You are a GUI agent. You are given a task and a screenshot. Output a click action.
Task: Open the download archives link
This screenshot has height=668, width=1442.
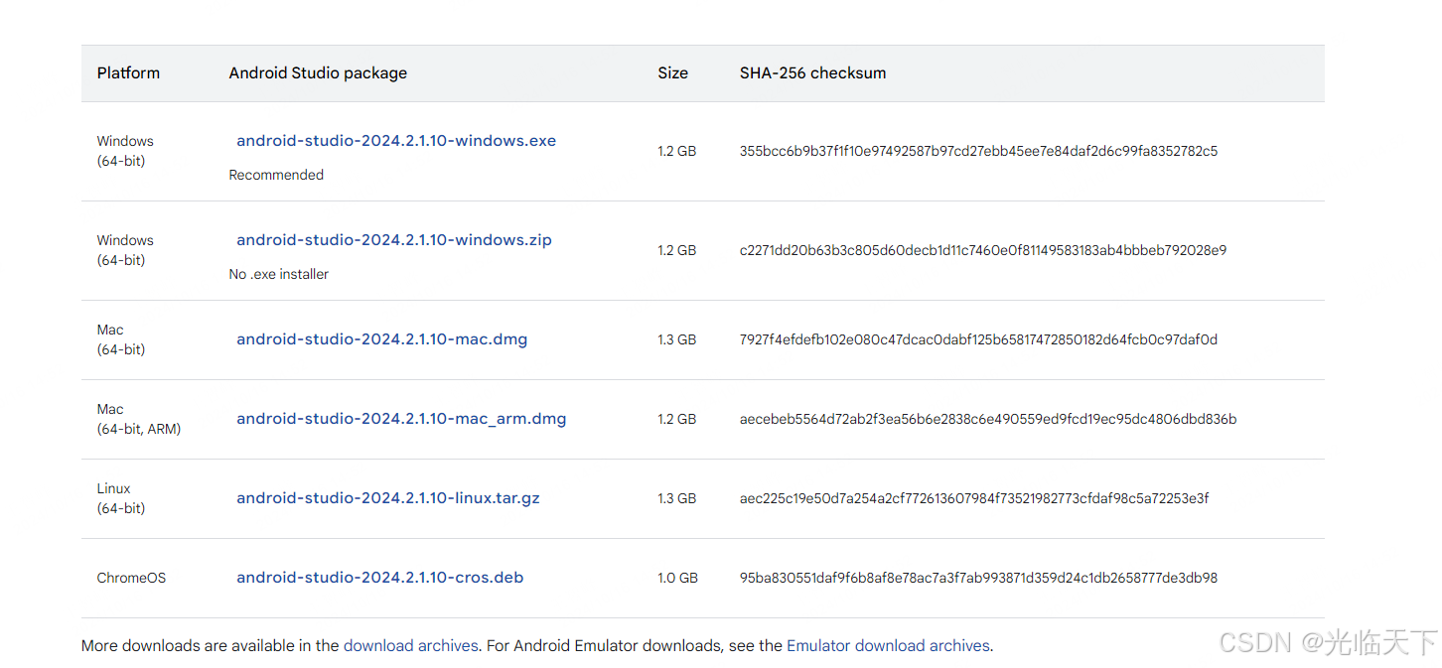click(411, 645)
